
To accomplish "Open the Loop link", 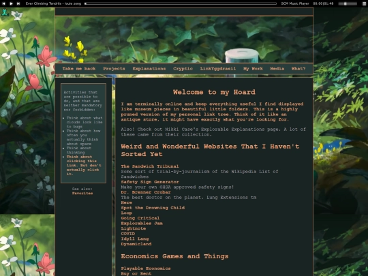I will (x=127, y=213).
